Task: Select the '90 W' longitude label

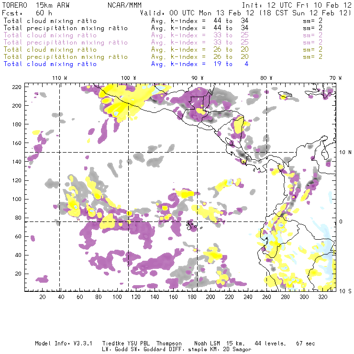Action: 198,78
